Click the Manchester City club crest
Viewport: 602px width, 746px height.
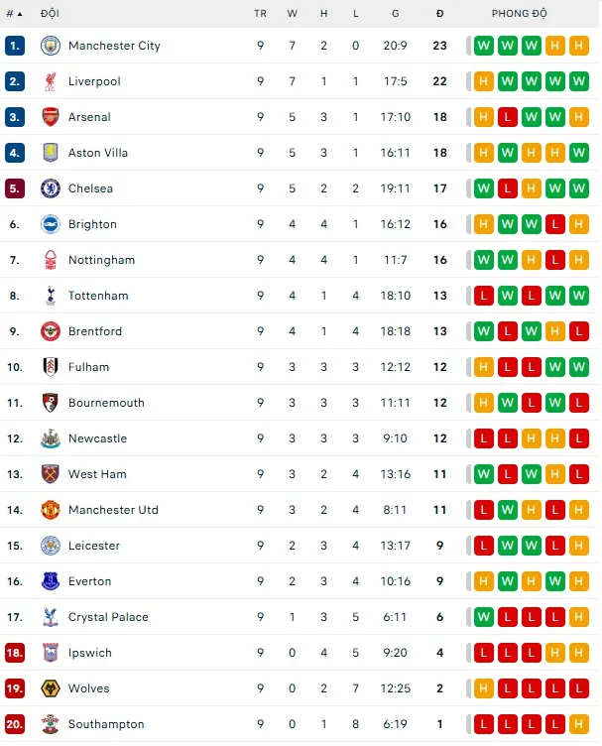51,46
